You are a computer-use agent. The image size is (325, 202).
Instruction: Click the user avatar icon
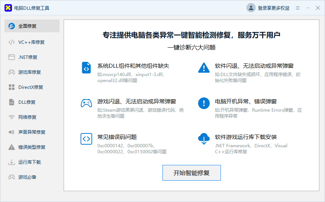(251, 8)
